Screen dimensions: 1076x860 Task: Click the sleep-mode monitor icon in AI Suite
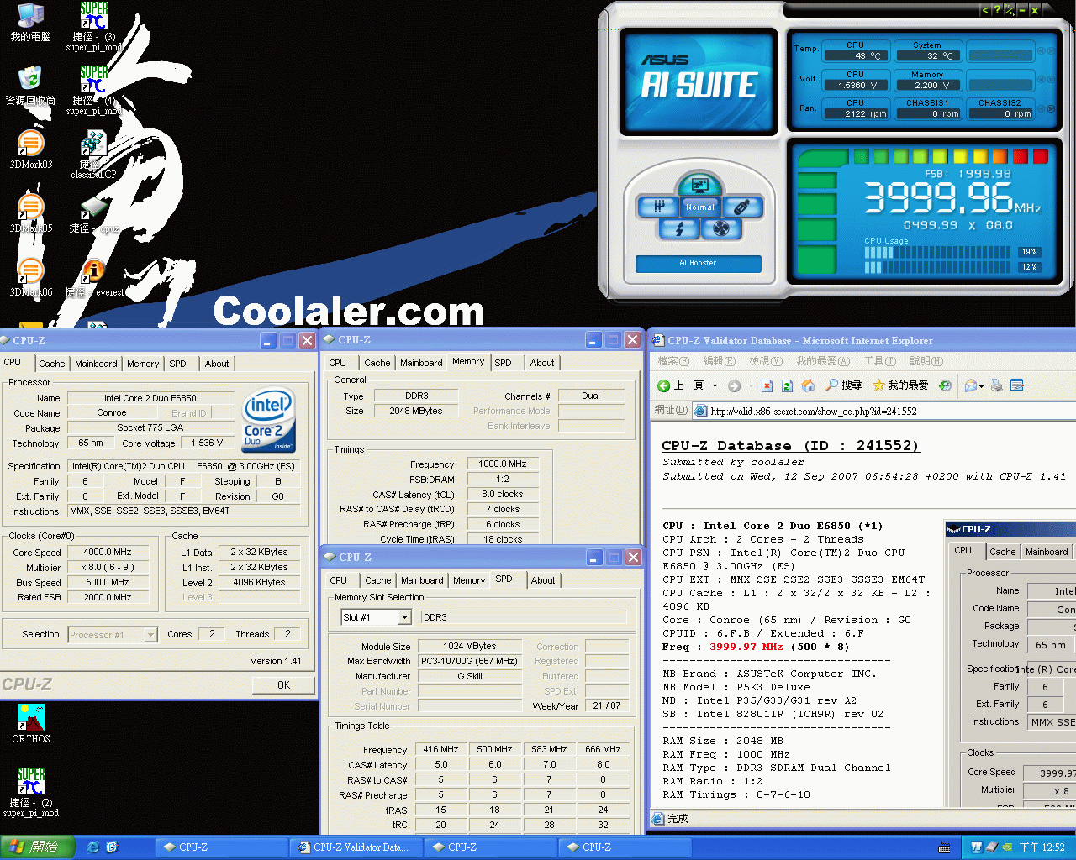pyautogui.click(x=699, y=186)
